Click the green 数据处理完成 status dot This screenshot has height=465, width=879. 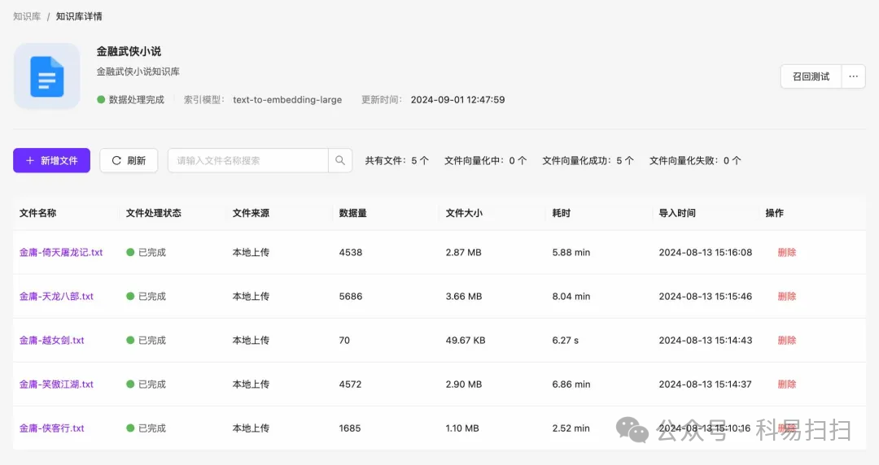click(x=101, y=100)
